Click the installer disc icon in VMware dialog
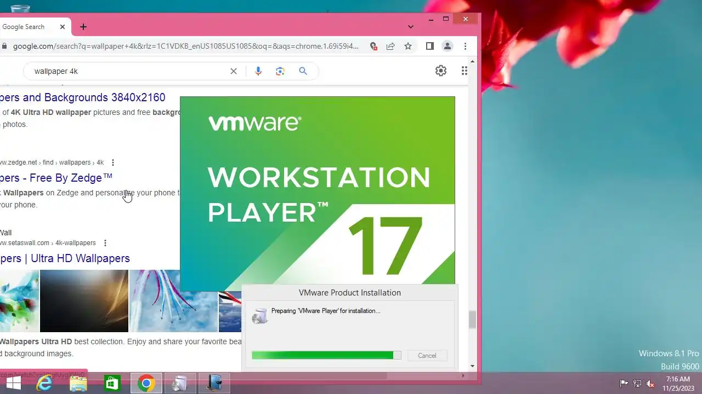The height and width of the screenshot is (394, 702). click(x=260, y=316)
